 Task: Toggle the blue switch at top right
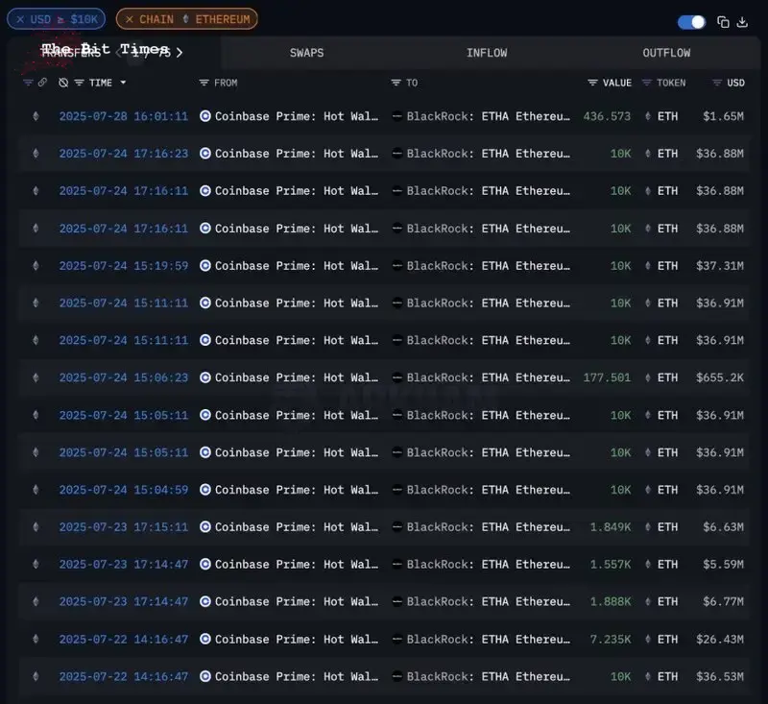point(691,22)
